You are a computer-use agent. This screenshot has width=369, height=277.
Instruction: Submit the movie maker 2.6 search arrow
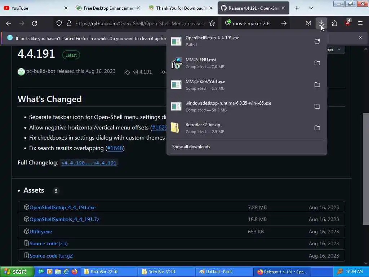pyautogui.click(x=284, y=23)
